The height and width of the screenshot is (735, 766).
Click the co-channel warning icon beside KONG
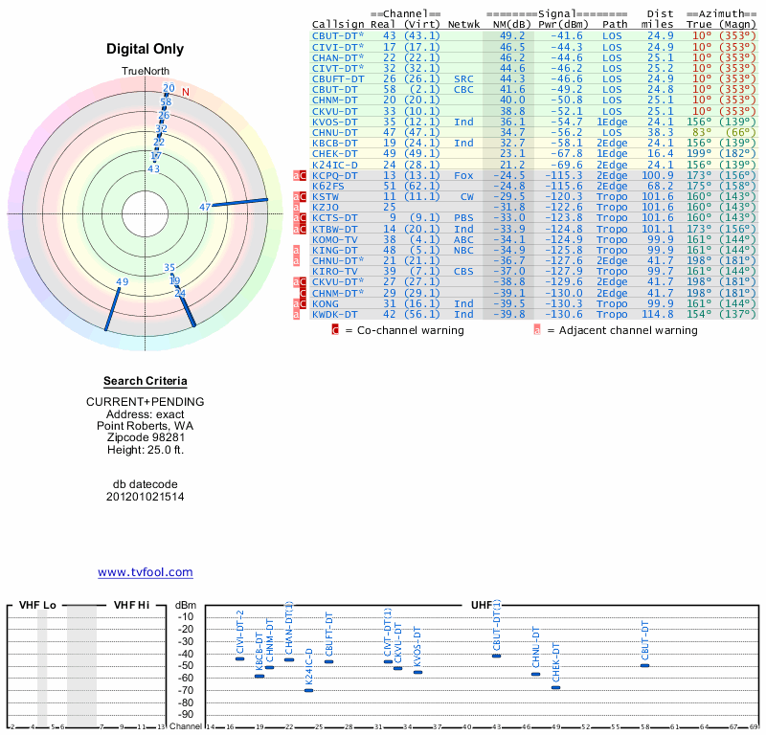(x=303, y=303)
